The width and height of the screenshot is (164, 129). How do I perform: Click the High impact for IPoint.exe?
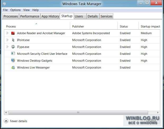coord(144,40)
